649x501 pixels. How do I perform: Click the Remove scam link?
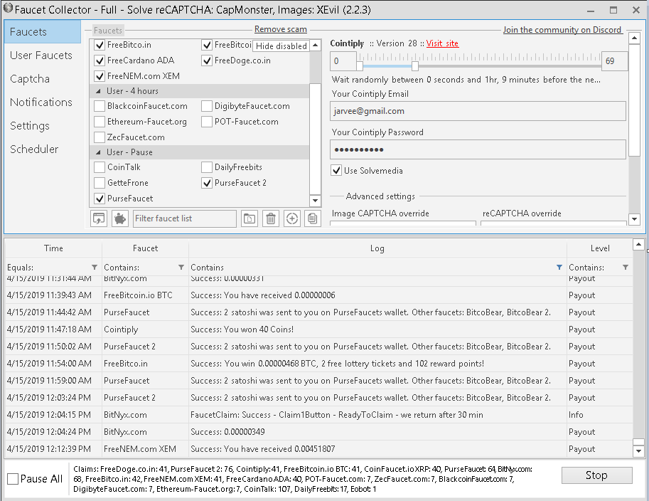coord(281,29)
